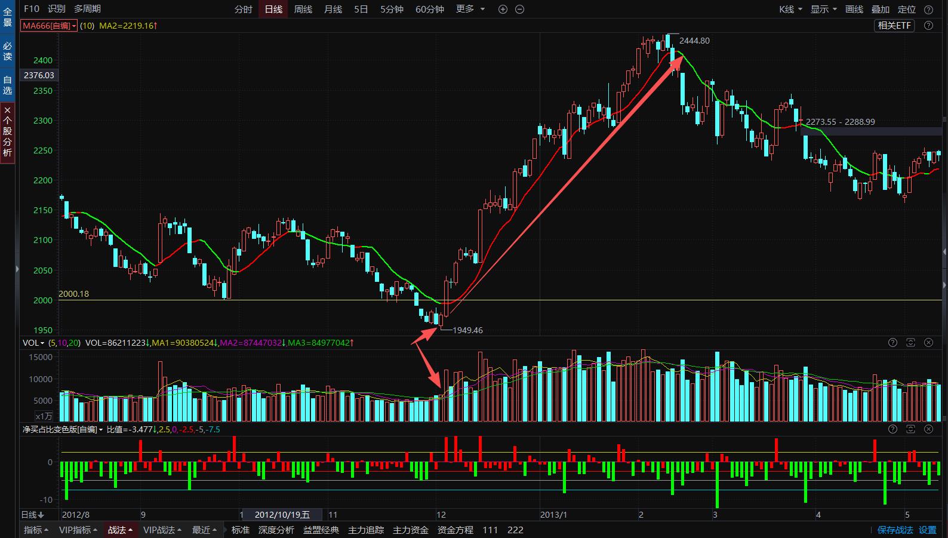948x538 pixels.
Task: Click the 2000.18 horizontal line label
Action: [74, 294]
